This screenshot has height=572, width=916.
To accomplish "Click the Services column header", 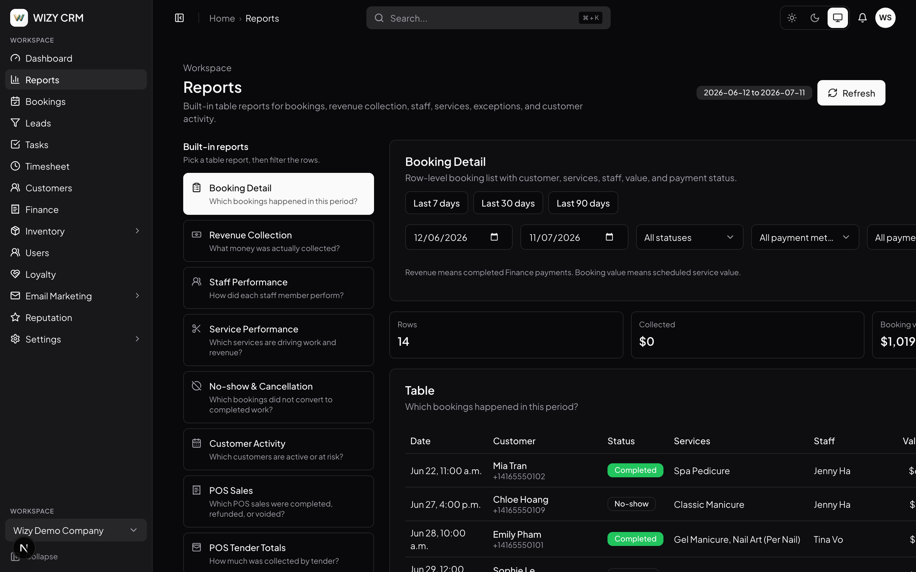I will click(x=692, y=441).
